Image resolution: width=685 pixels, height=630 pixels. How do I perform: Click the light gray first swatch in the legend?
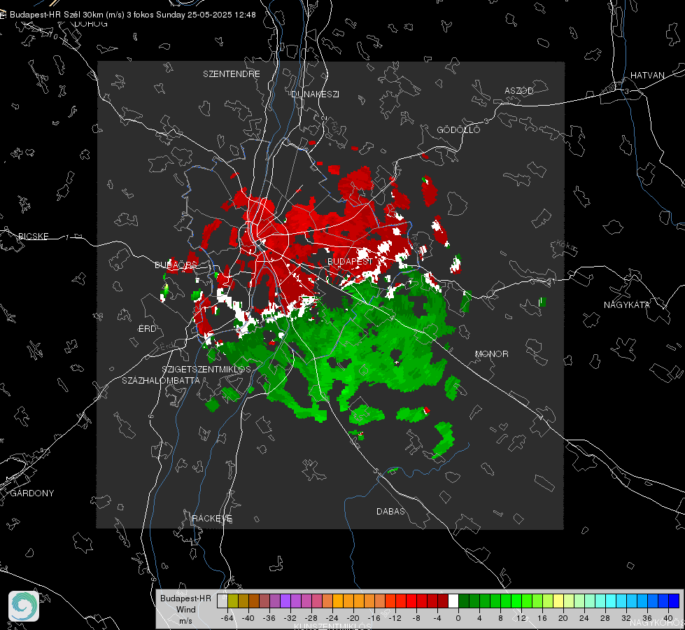[x=223, y=601]
